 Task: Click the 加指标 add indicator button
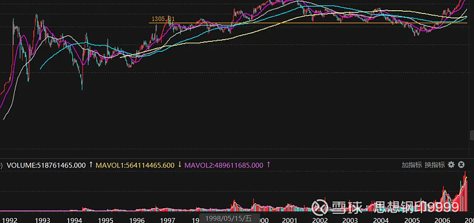coord(411,165)
